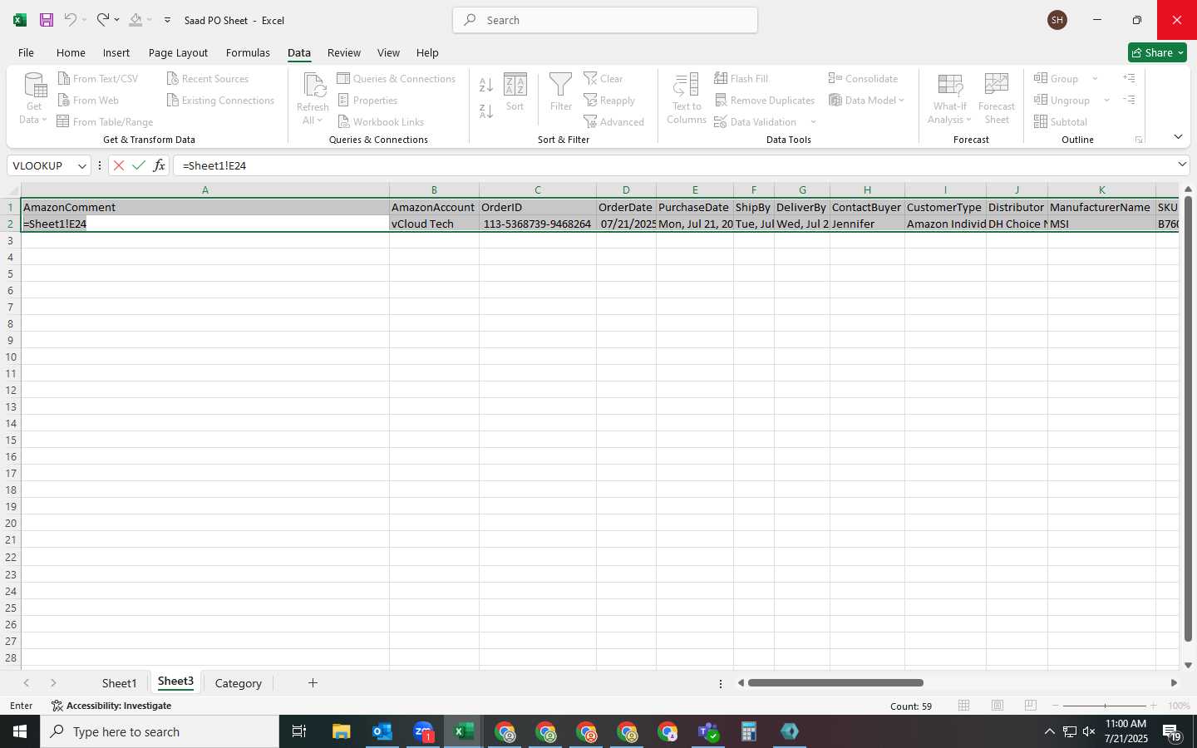This screenshot has height=748, width=1197.
Task: Click Accessibility: Investigate status
Action: [x=111, y=706]
